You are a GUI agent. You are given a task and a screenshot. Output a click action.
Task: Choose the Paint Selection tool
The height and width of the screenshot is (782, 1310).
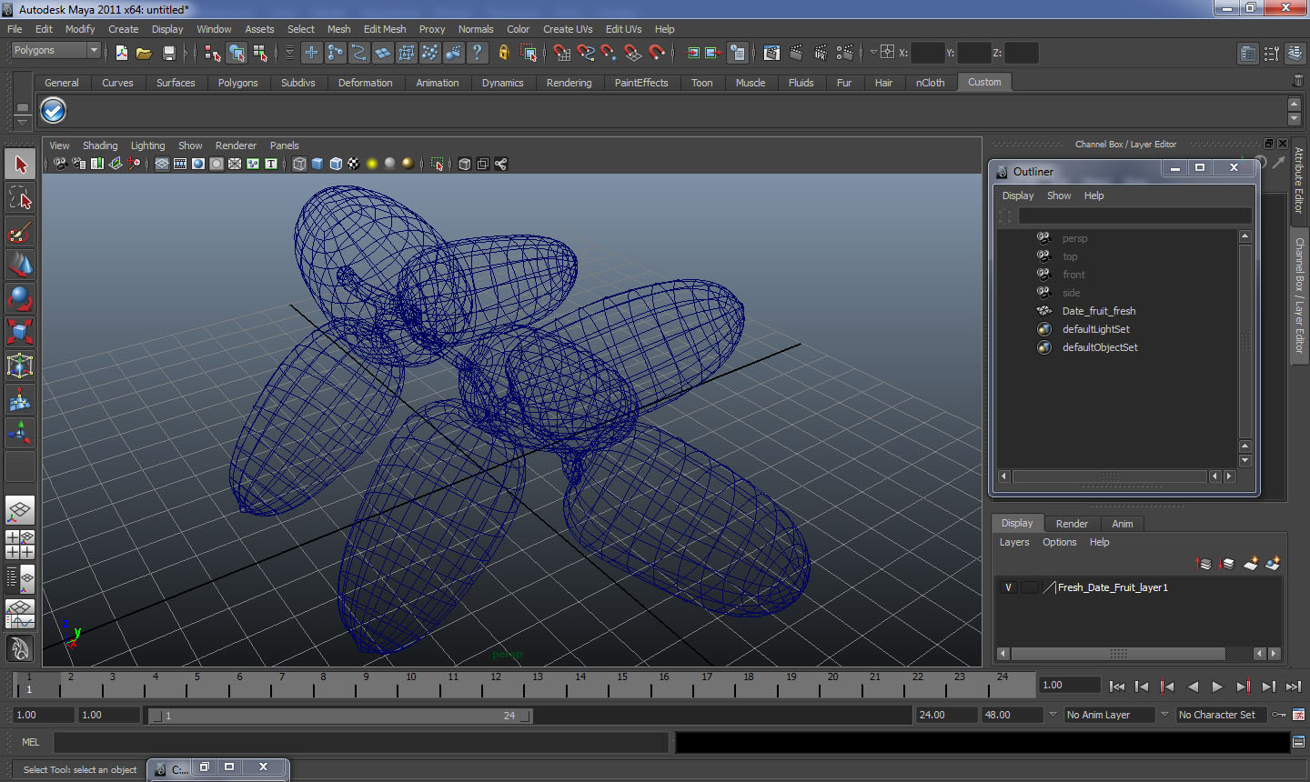(20, 232)
